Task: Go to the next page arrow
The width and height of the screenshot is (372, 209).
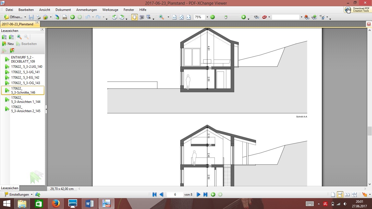Action: (x=198, y=194)
